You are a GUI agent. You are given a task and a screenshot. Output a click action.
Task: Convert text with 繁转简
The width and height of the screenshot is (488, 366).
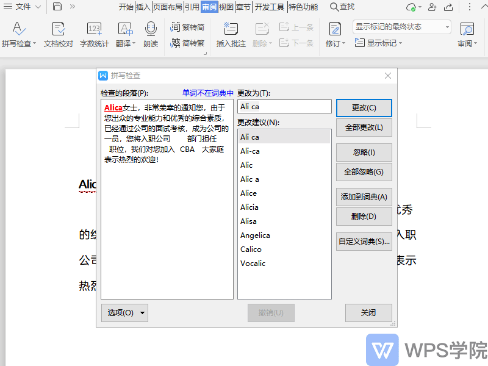click(187, 27)
